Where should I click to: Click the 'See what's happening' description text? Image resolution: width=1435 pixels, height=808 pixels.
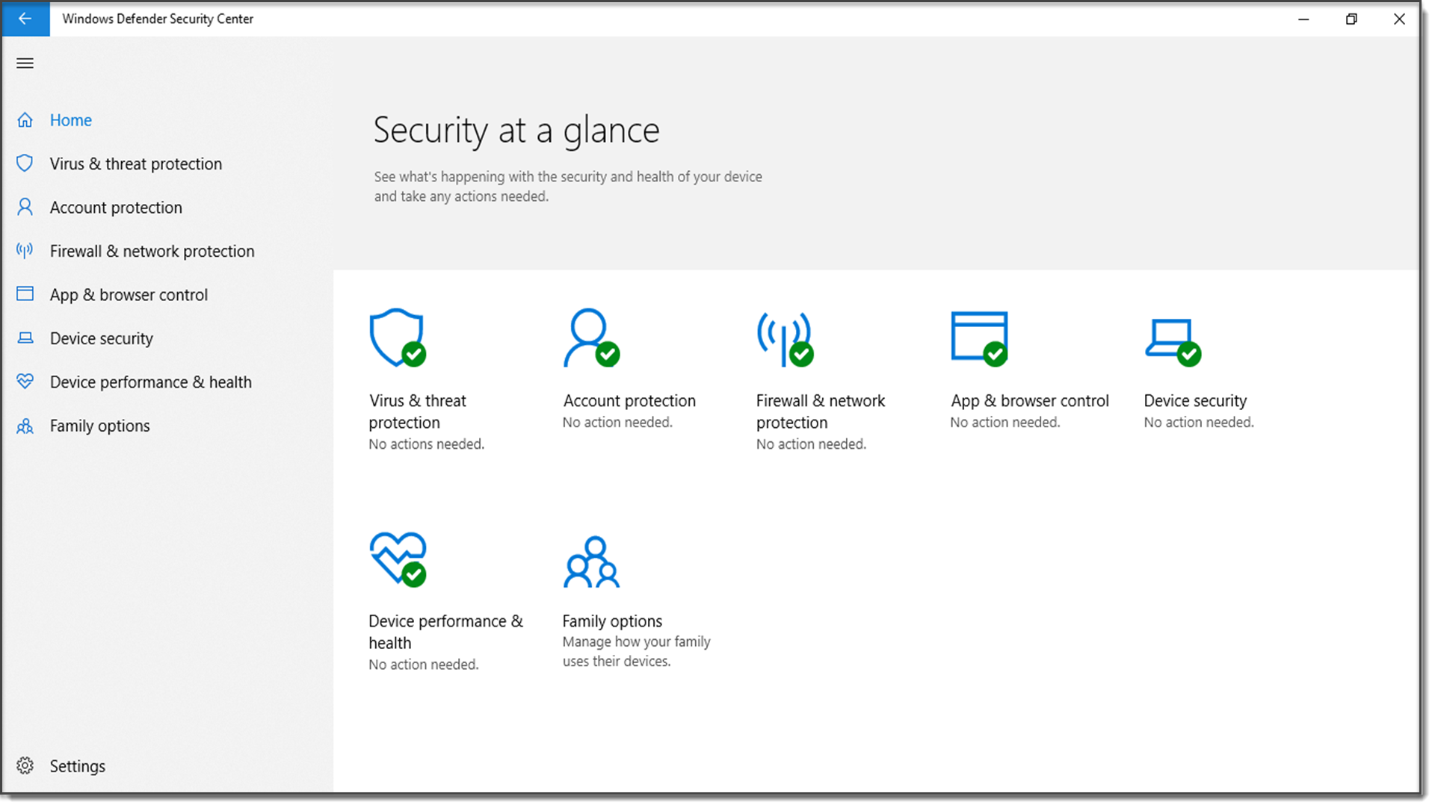click(568, 187)
